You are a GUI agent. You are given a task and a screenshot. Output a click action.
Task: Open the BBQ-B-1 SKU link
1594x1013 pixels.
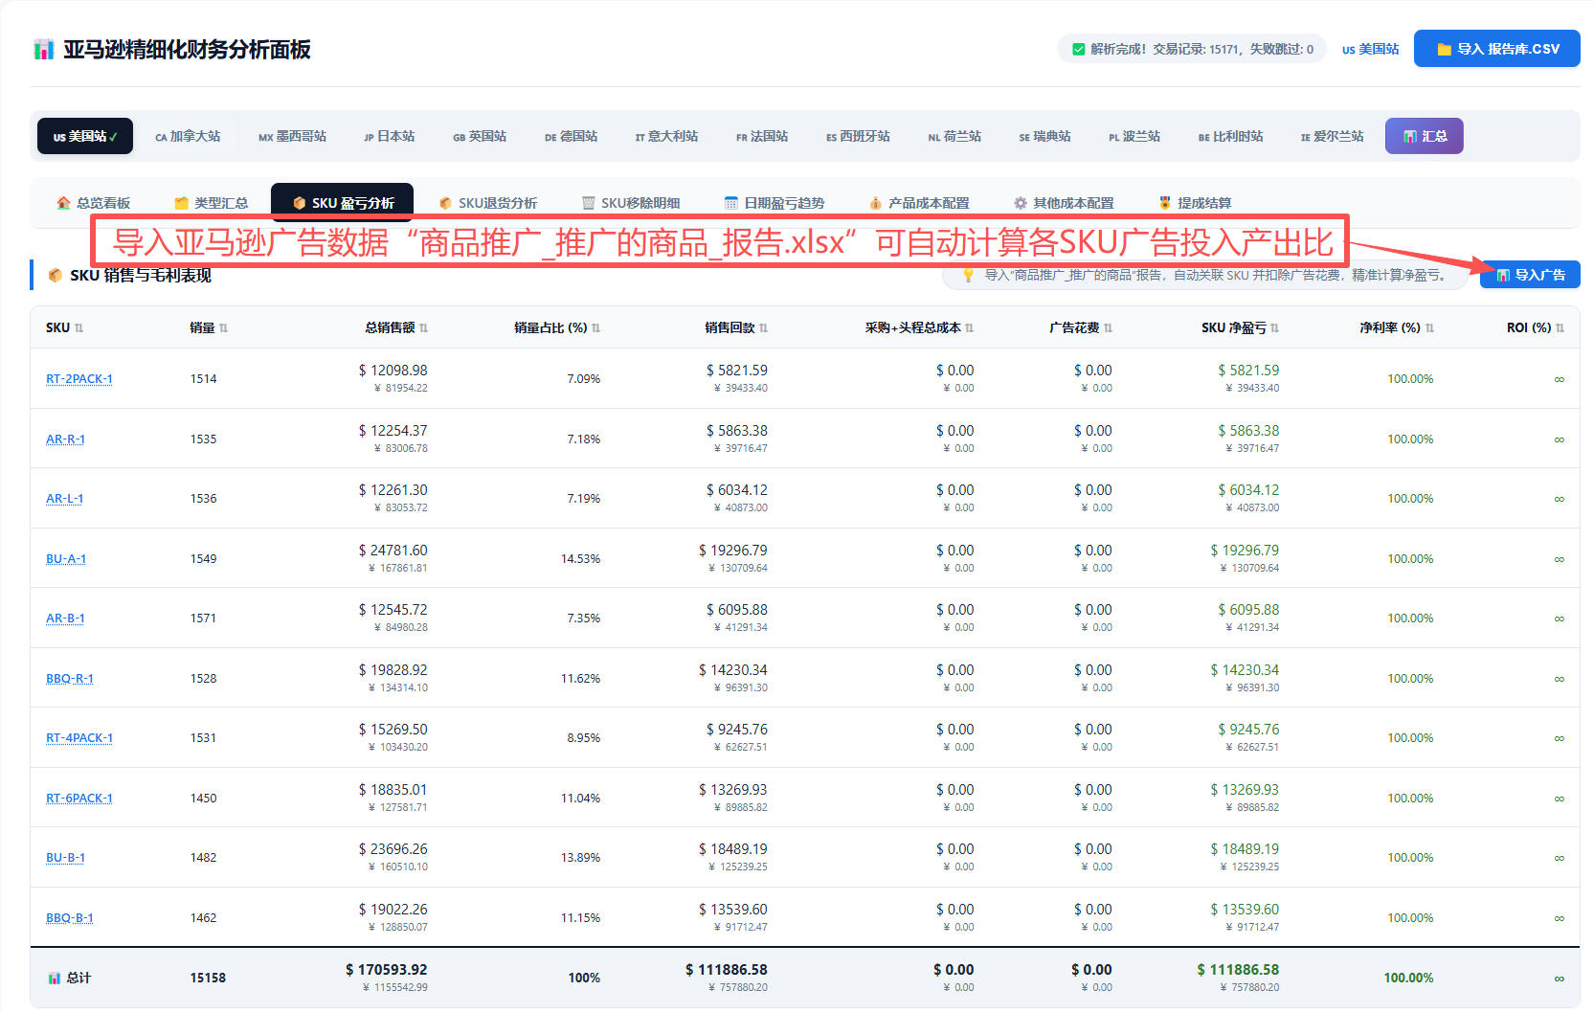(70, 918)
